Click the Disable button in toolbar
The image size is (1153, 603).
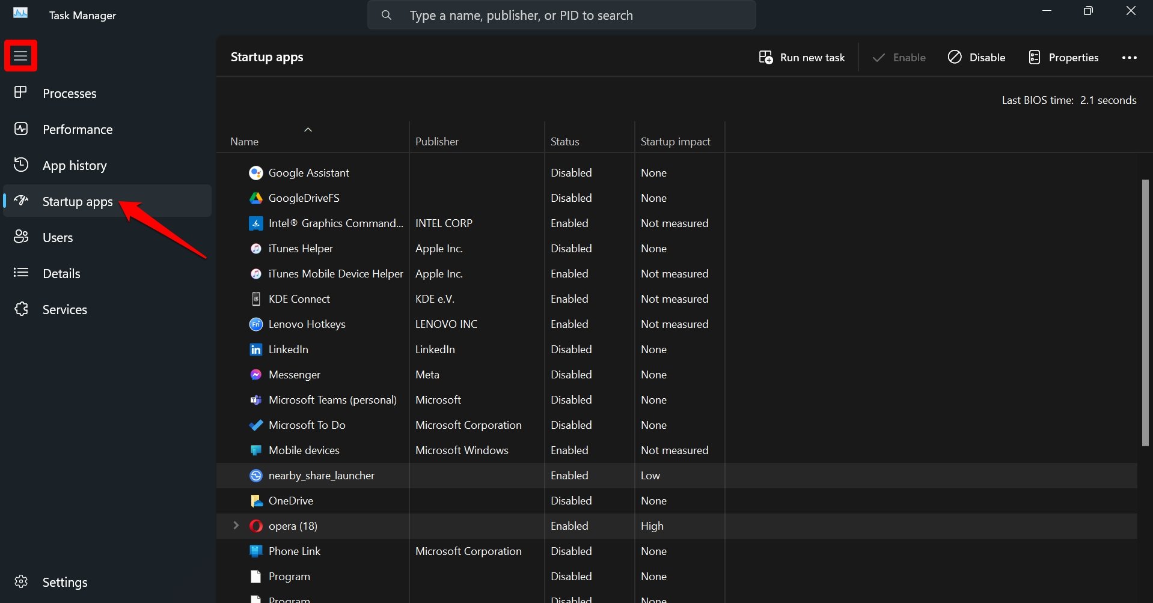click(x=976, y=57)
